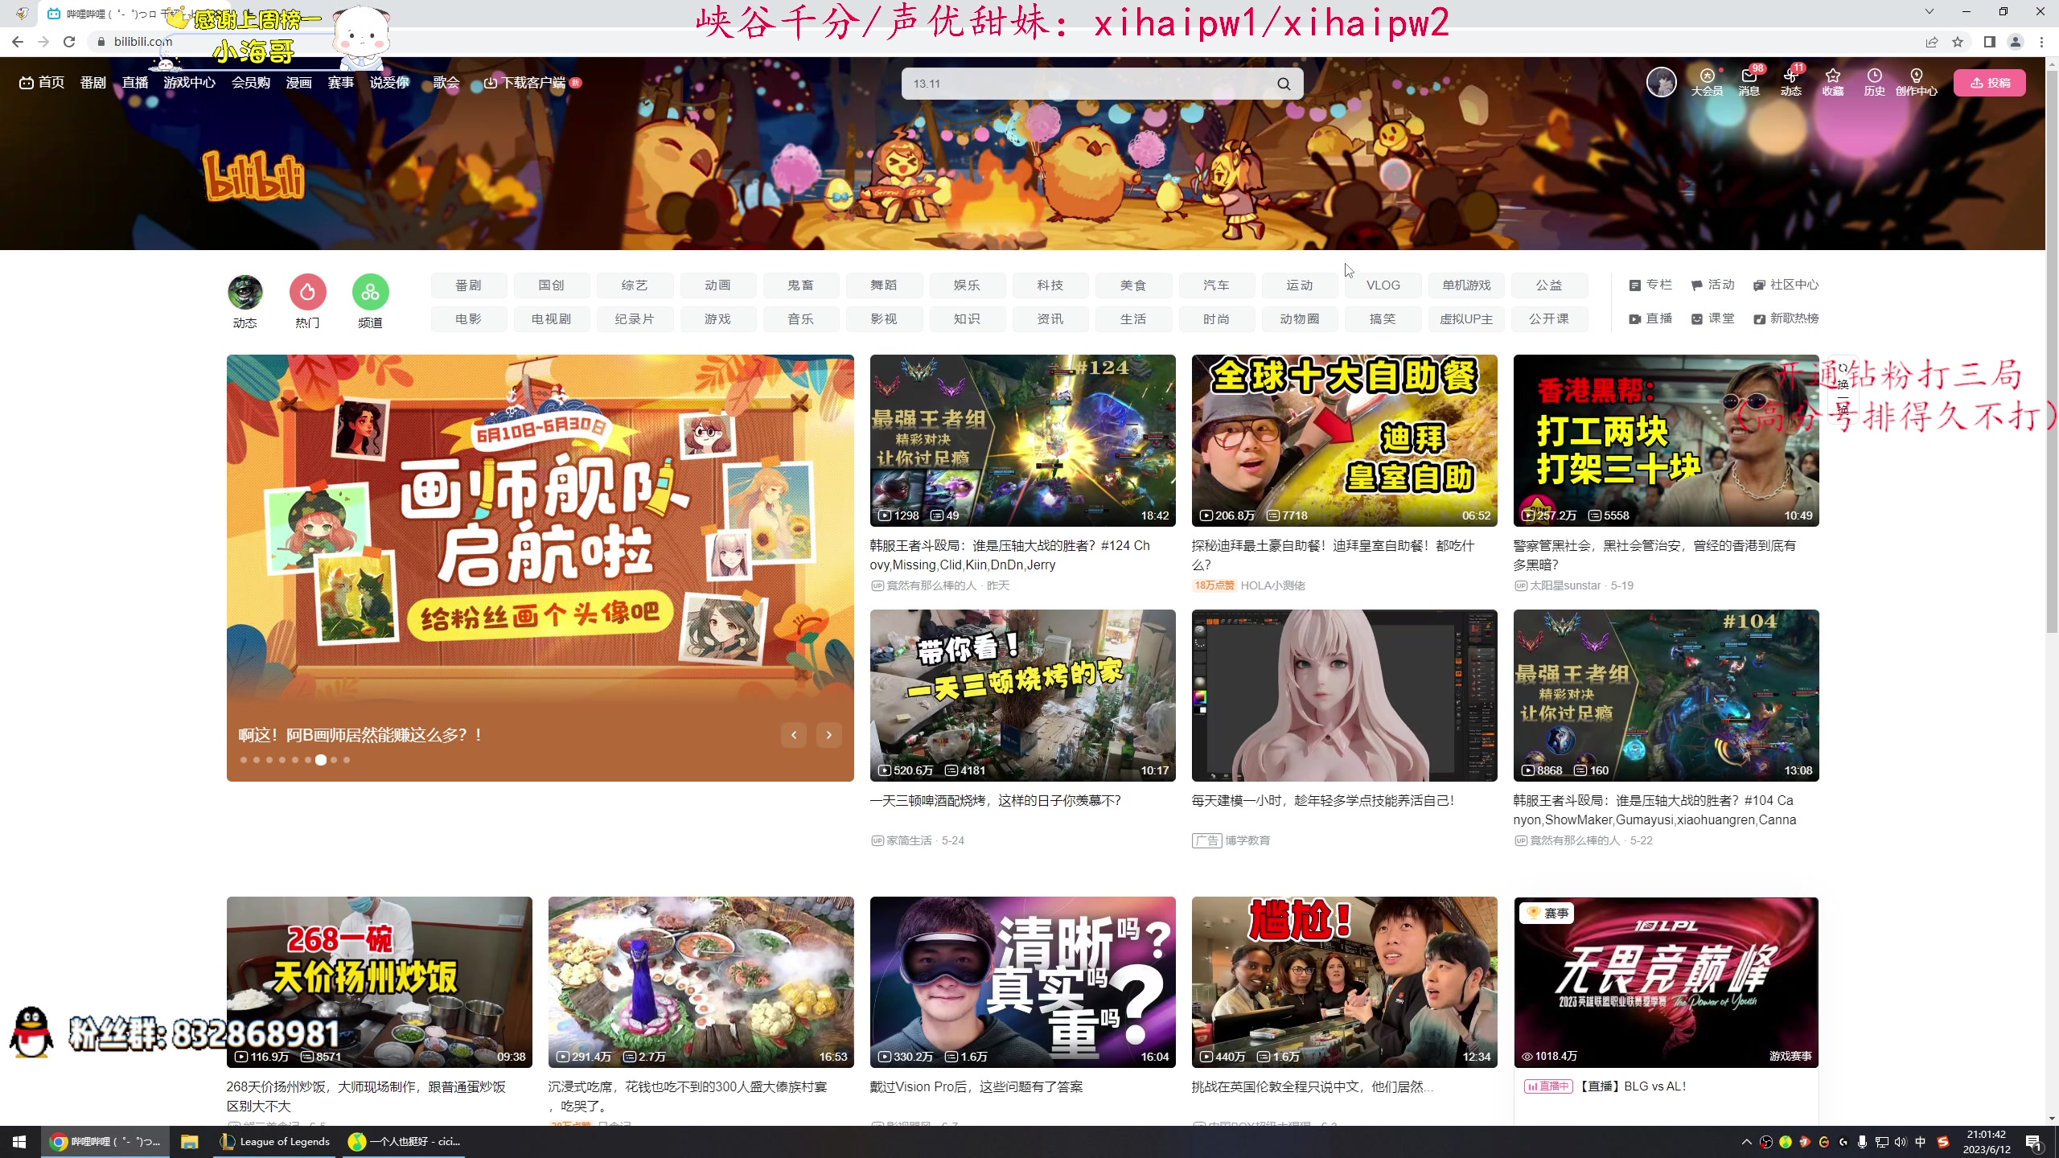Open the 赛事 top nav item

coord(341,82)
